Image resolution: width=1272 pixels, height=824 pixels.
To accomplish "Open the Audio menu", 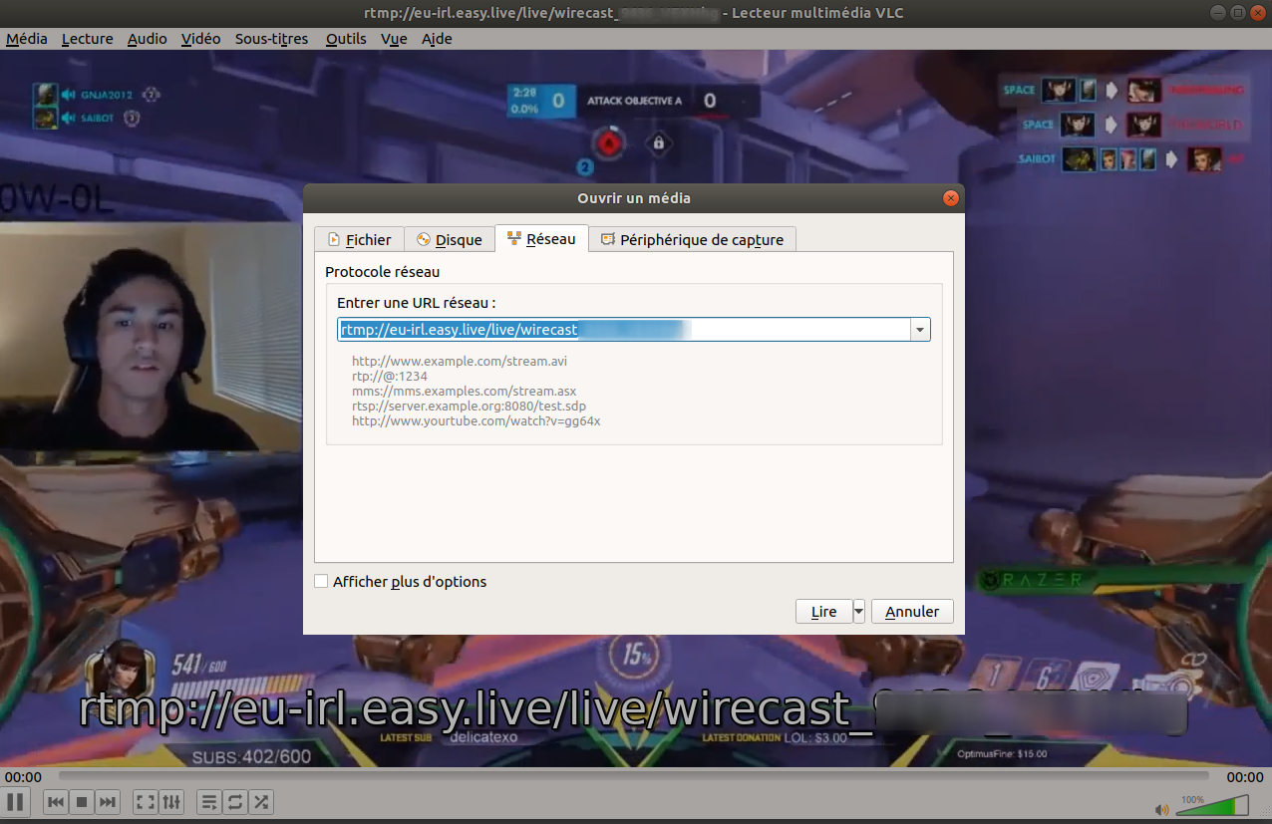I will 148,39.
